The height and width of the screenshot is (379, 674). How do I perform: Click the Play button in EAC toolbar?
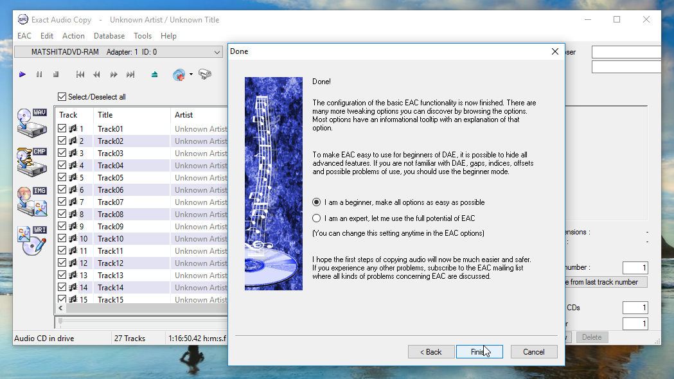point(22,75)
